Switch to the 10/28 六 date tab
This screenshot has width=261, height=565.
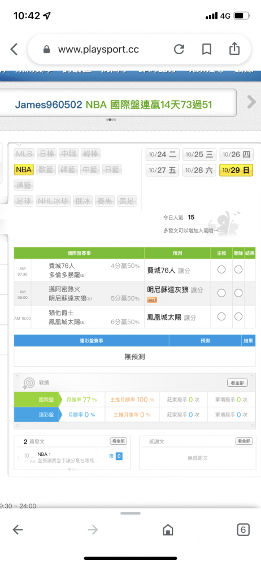pyautogui.click(x=199, y=170)
